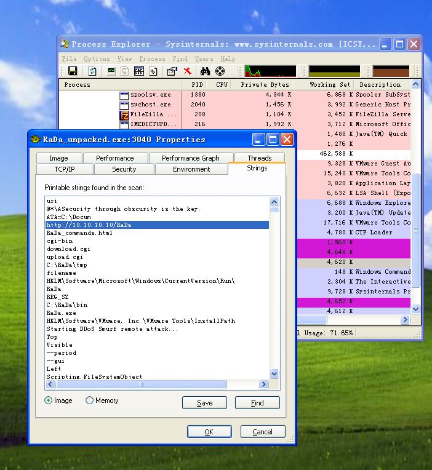Click the CPU usage history mini graph
The width and height of the screenshot is (432, 470).
pyautogui.click(x=270, y=71)
